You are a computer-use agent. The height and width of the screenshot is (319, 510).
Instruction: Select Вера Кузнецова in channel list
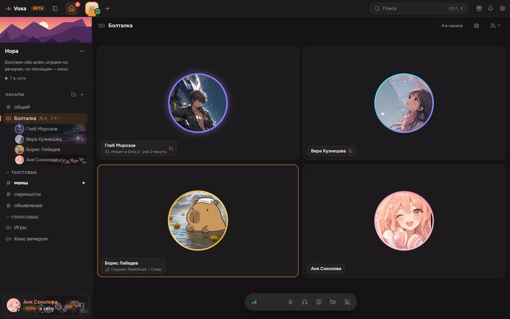(50, 139)
